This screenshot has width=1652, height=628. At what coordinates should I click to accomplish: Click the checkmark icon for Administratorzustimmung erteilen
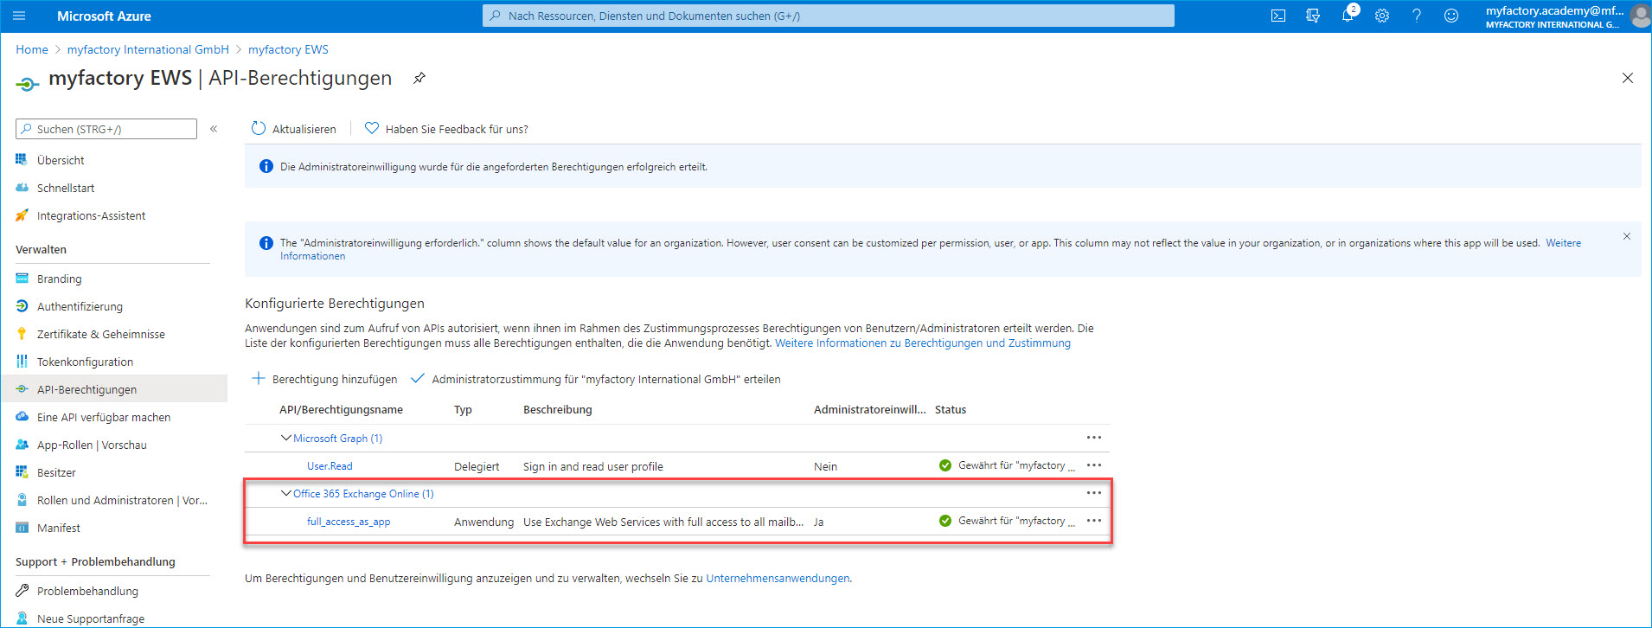[418, 378]
